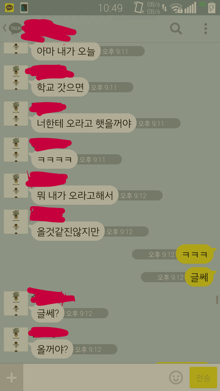Tap the KakaoTalk notification icon in status bar
Screen dimensions: 220x391
10,8
